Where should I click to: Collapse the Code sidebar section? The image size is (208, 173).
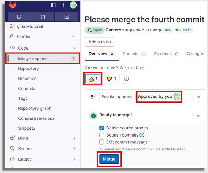coord(73,48)
